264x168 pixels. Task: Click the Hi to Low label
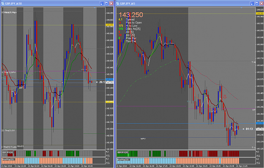131,26
